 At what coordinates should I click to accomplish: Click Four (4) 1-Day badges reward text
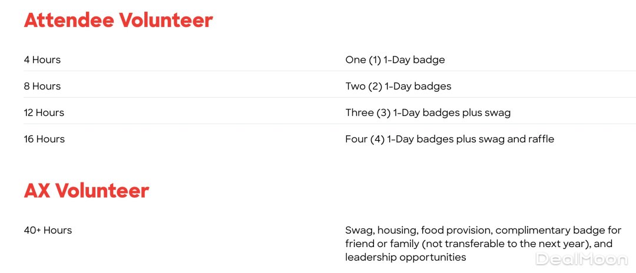pos(449,139)
